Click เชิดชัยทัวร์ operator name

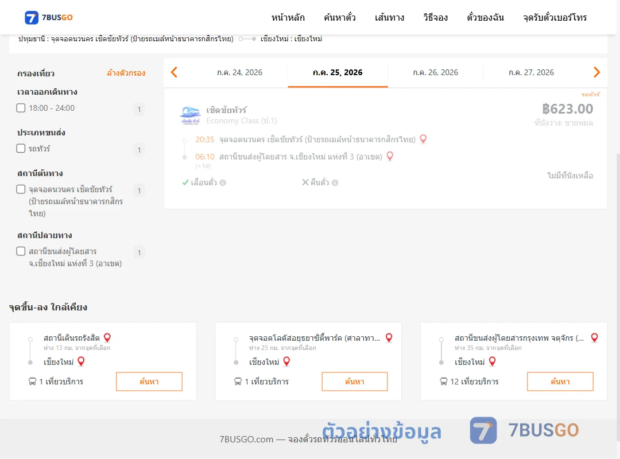[x=227, y=110]
